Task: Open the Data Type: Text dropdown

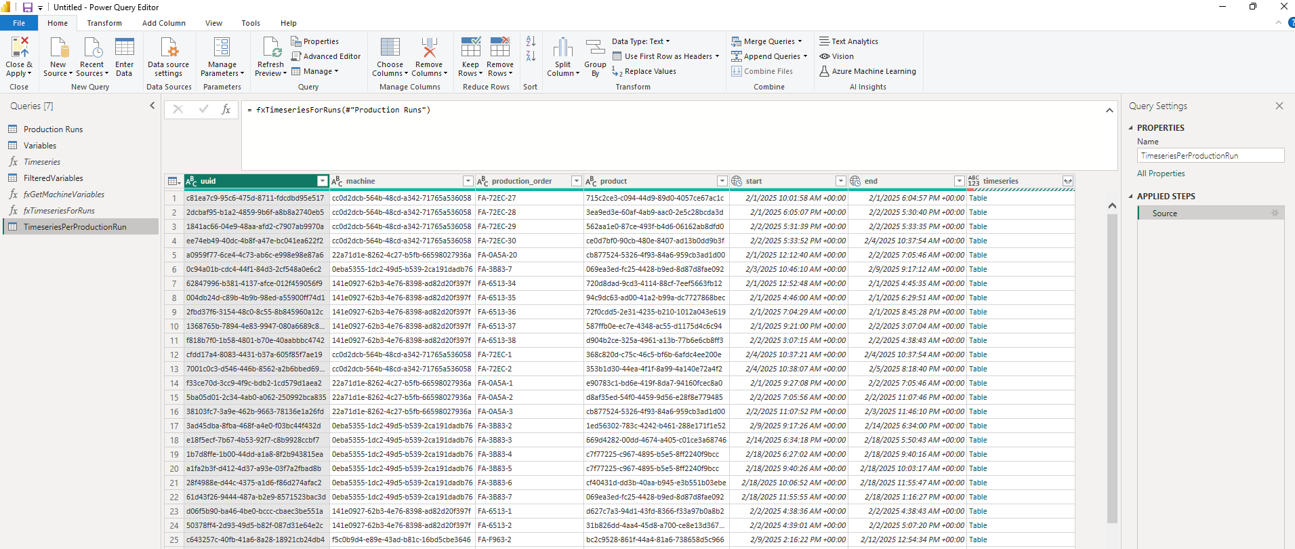Action: [x=640, y=41]
